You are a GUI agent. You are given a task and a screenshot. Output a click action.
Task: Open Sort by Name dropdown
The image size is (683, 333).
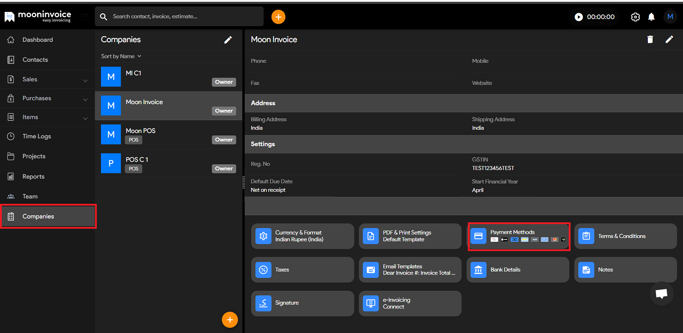click(x=121, y=56)
